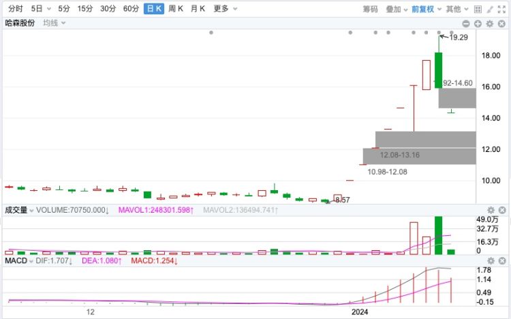Close the MACD indicator panel
Viewport: 511px width, 319px height.
(502, 260)
